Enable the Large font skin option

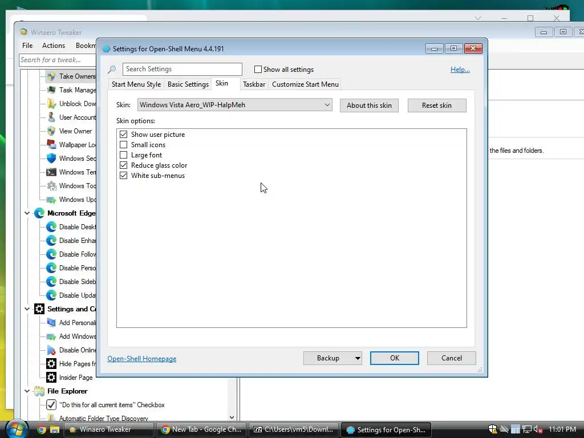pyautogui.click(x=123, y=155)
